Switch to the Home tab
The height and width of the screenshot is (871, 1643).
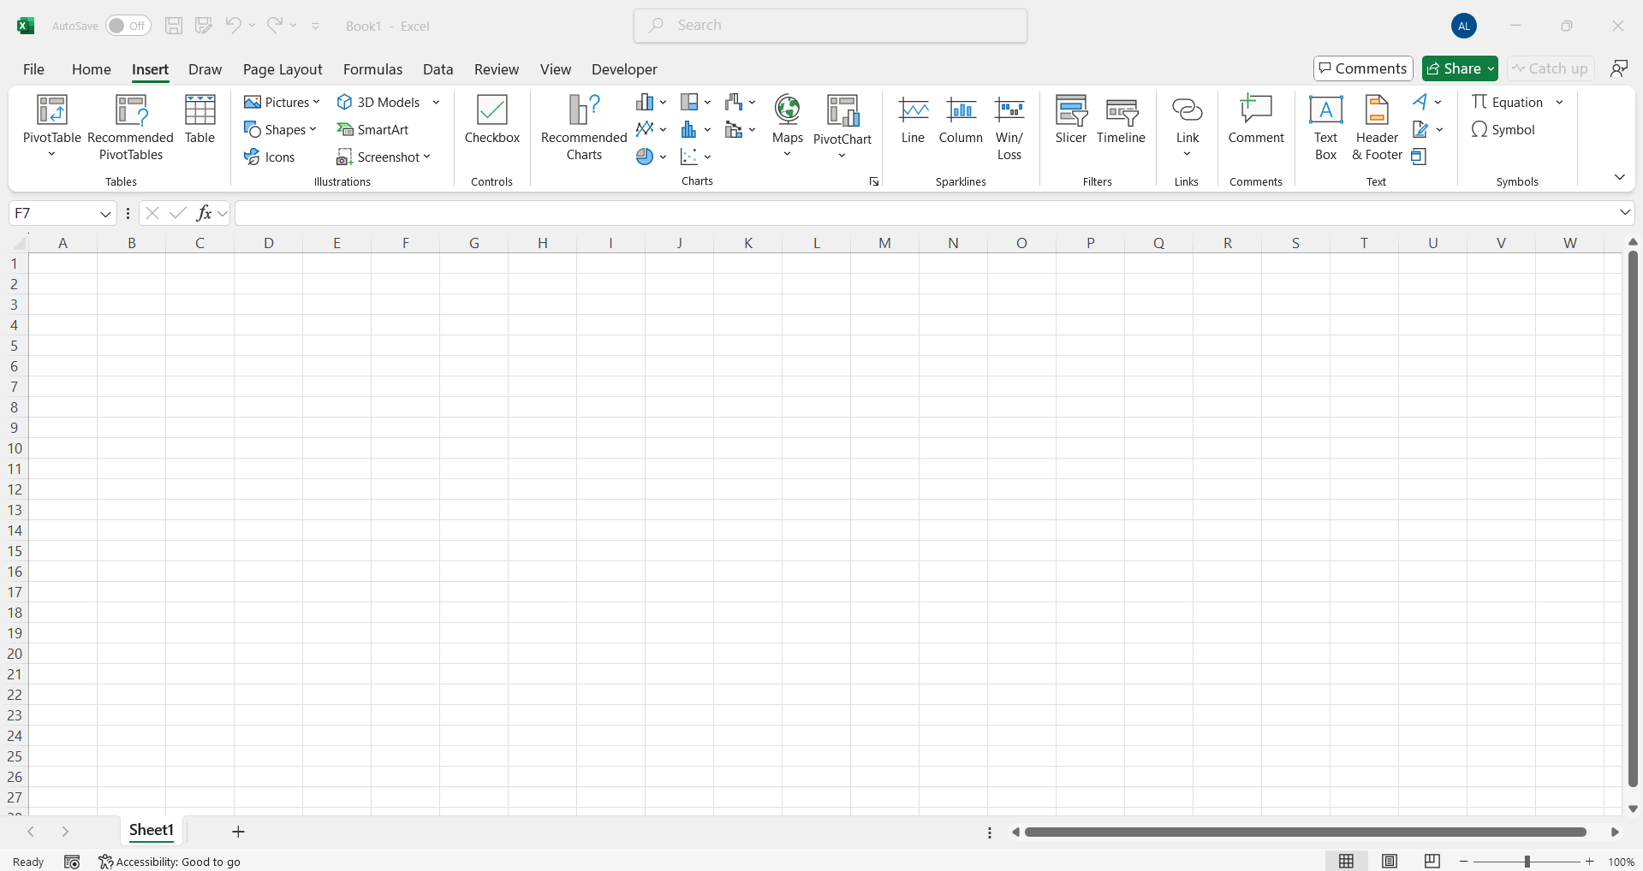coord(92,69)
